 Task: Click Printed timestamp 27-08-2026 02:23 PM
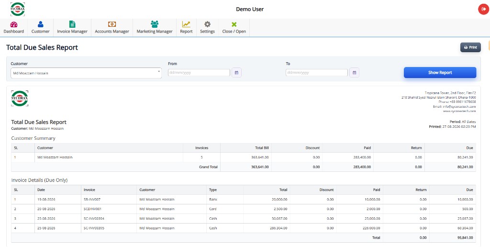click(459, 127)
